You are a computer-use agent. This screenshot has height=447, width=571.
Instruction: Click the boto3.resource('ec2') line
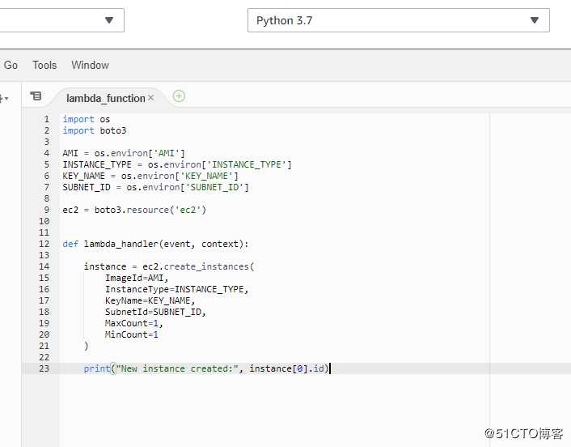[x=134, y=210]
